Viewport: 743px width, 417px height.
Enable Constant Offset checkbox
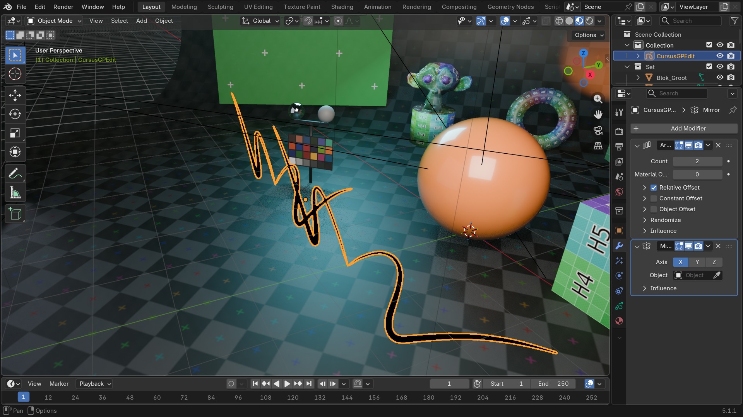[654, 198]
